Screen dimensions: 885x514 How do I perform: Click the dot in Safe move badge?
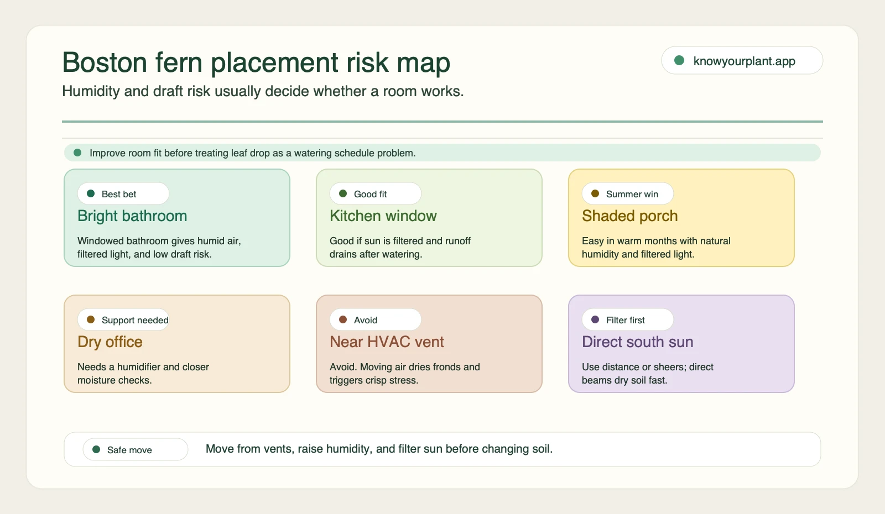pyautogui.click(x=96, y=449)
